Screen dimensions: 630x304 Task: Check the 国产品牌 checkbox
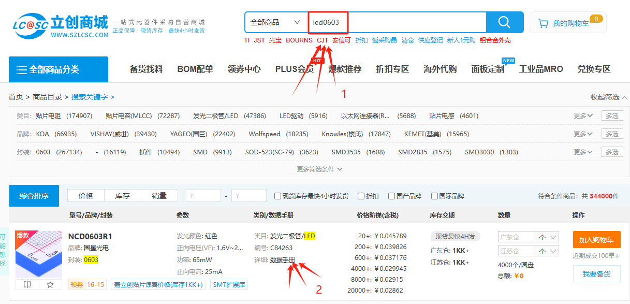click(x=392, y=196)
